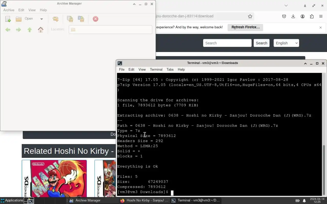Click the 'Method = LZMA:25' terminal line

138,146
